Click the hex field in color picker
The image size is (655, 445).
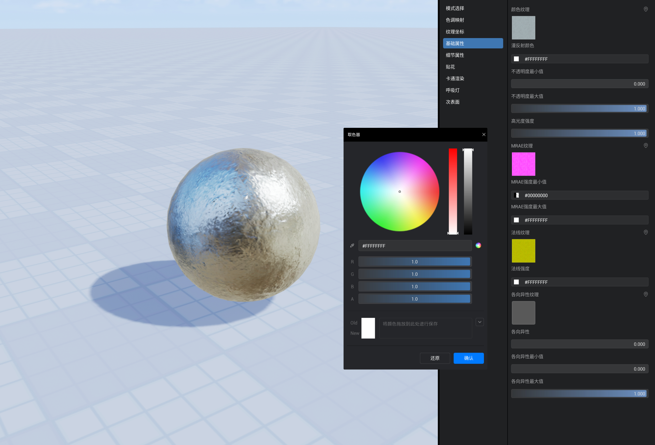(x=415, y=246)
